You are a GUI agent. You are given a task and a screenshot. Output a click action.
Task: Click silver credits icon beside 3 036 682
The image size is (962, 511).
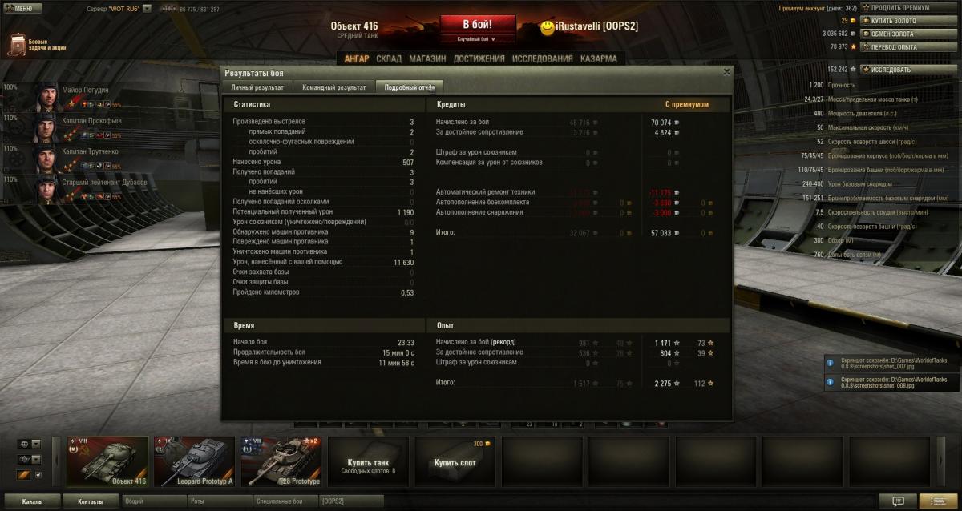(855, 34)
